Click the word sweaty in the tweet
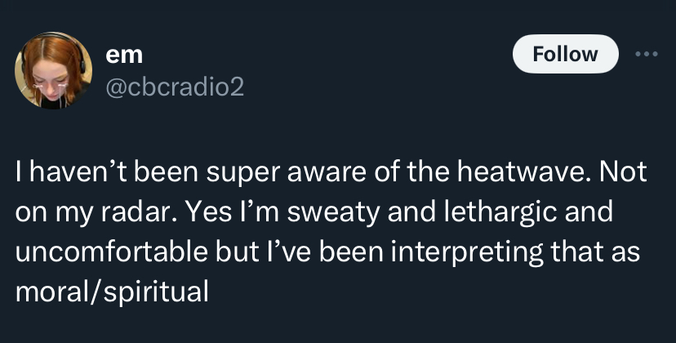Viewport: 676px width, 343px height. (333, 212)
